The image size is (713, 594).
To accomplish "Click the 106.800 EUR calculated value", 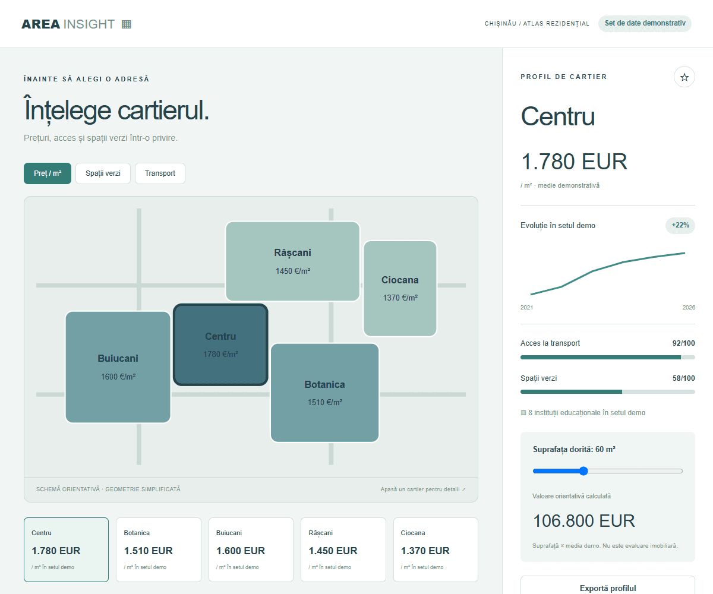I will point(584,521).
